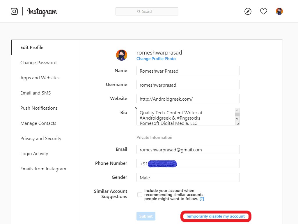
Task: Open Apps and Websites settings
Action: click(x=40, y=78)
